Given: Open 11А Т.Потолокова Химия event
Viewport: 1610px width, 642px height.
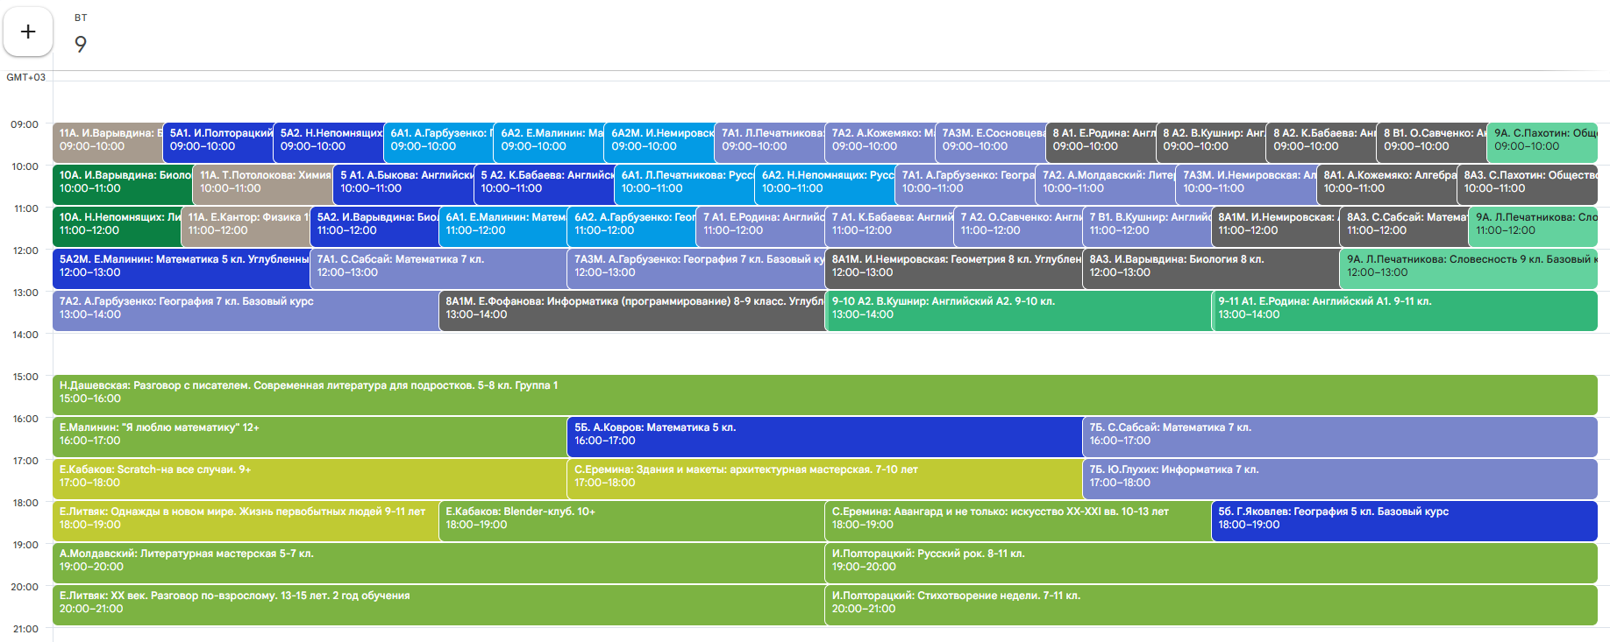Looking at the screenshot, I should coord(263,184).
